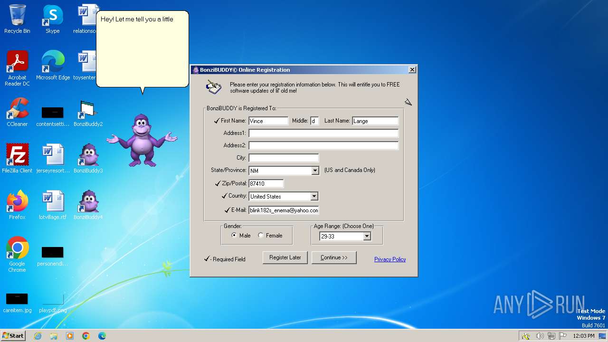Select the BonziBuddy4 desktop shortcut

coord(88,205)
